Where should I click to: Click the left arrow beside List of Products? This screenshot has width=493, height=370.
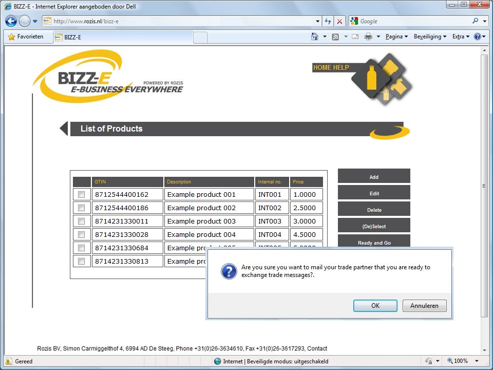coord(64,128)
